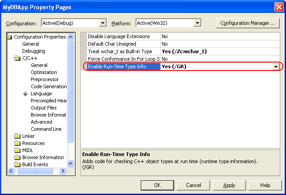Click the Linker folder icon
This screenshot has height=195, width=286.
(x=17, y=136)
